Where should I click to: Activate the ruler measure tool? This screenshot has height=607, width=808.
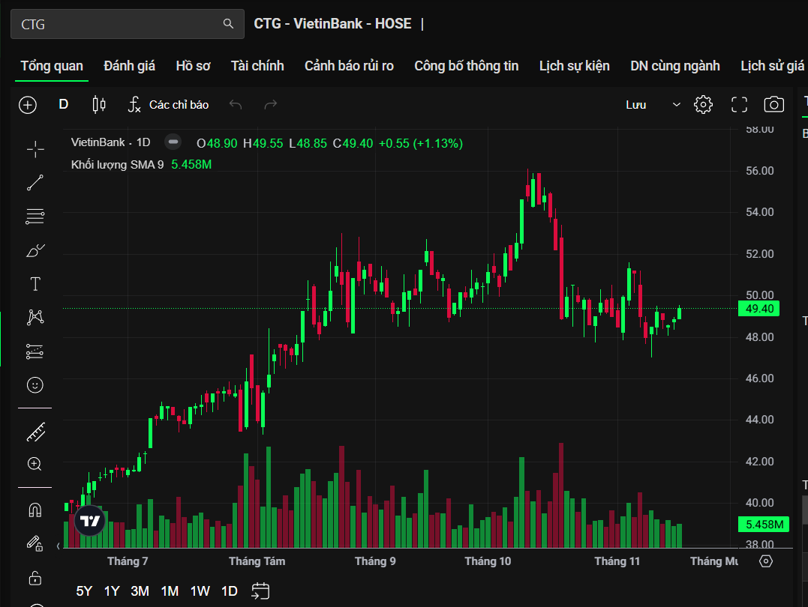tap(35, 432)
